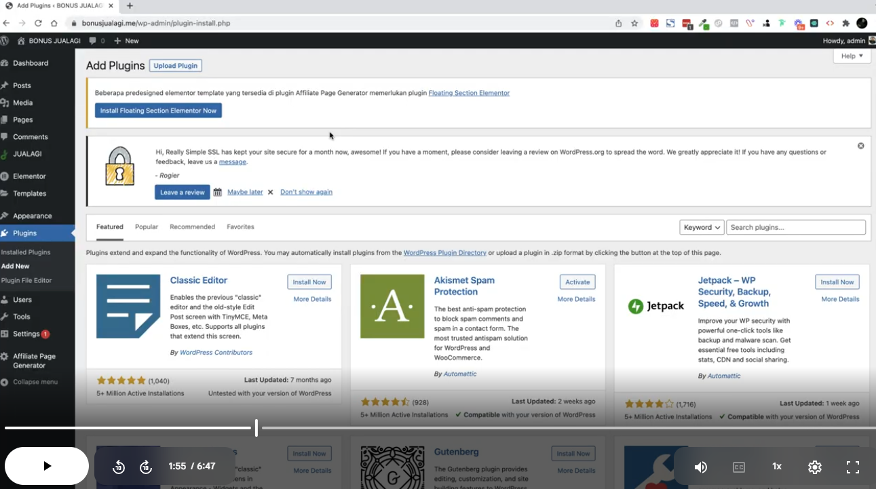Reload the browser page
The width and height of the screenshot is (876, 489).
(x=38, y=23)
